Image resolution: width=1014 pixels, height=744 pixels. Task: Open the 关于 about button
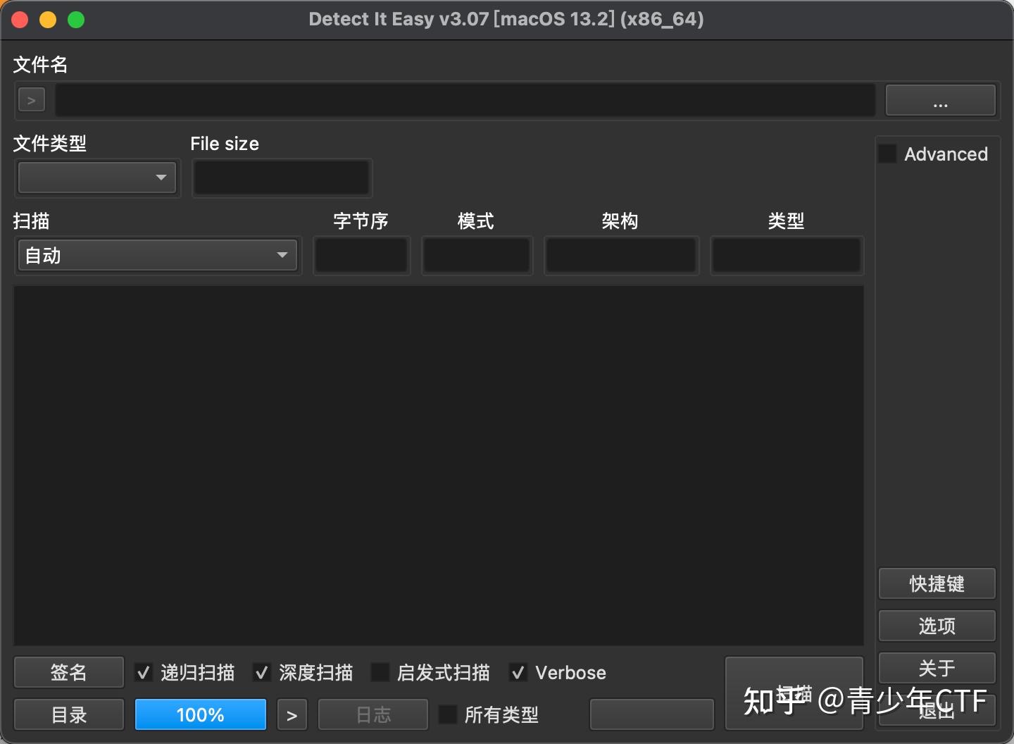[937, 667]
